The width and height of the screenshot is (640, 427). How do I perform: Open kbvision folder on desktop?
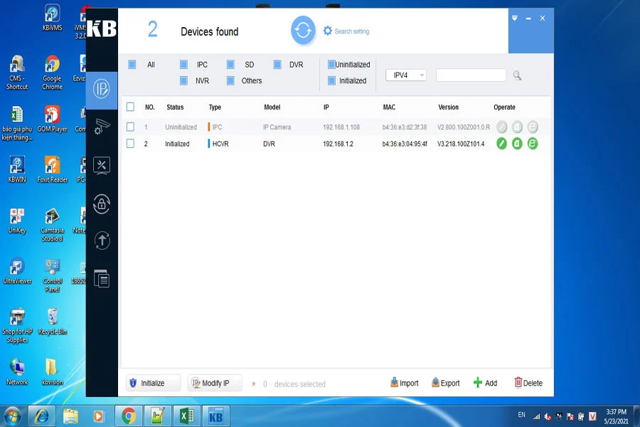tap(52, 371)
